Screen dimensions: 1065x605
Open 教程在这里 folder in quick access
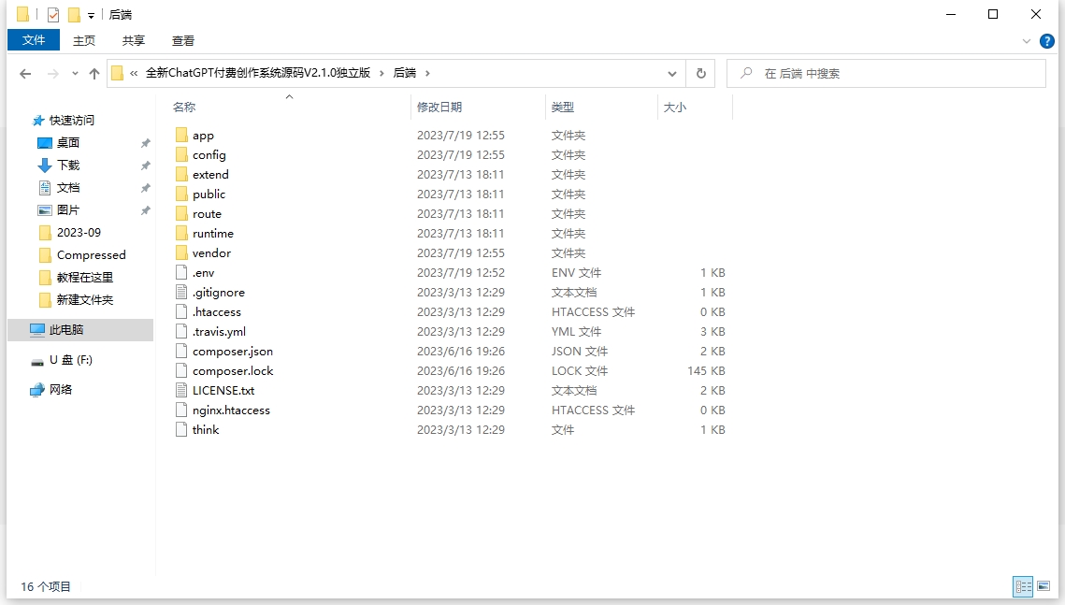pyautogui.click(x=84, y=278)
